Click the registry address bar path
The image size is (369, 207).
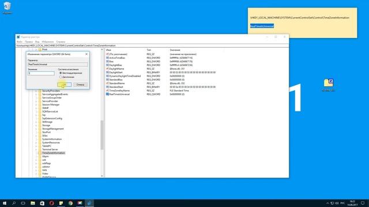tap(152, 45)
